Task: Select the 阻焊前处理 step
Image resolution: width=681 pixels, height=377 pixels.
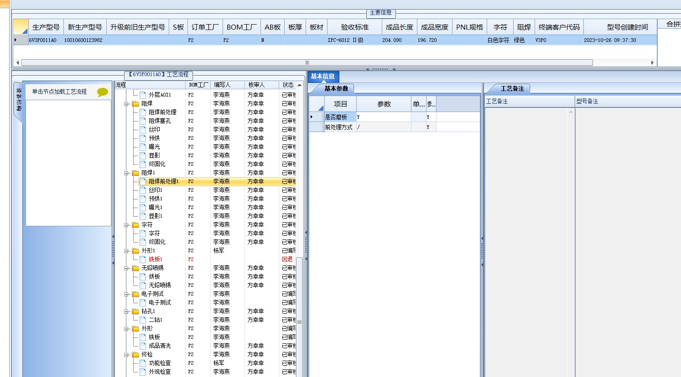Action: tap(162, 112)
